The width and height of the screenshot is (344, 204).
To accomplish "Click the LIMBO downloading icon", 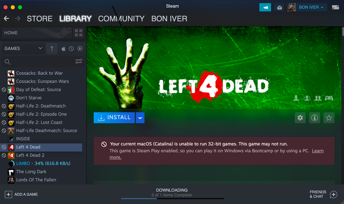I will pos(11,163).
